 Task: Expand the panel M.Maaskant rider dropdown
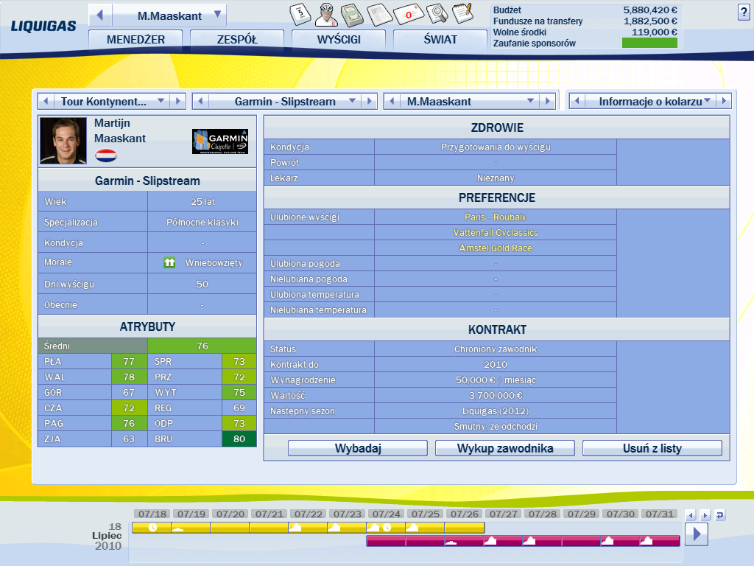(x=530, y=101)
